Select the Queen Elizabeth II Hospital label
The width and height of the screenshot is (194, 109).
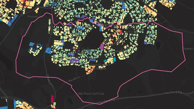(x=100, y=67)
